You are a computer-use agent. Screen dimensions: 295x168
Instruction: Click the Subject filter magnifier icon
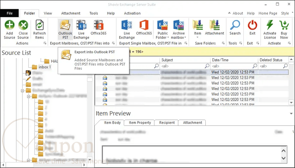207,66
